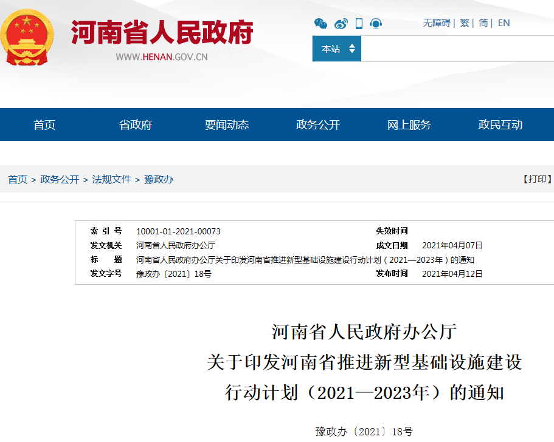Open the WeChat icon link
The height and width of the screenshot is (442, 554).
click(320, 24)
